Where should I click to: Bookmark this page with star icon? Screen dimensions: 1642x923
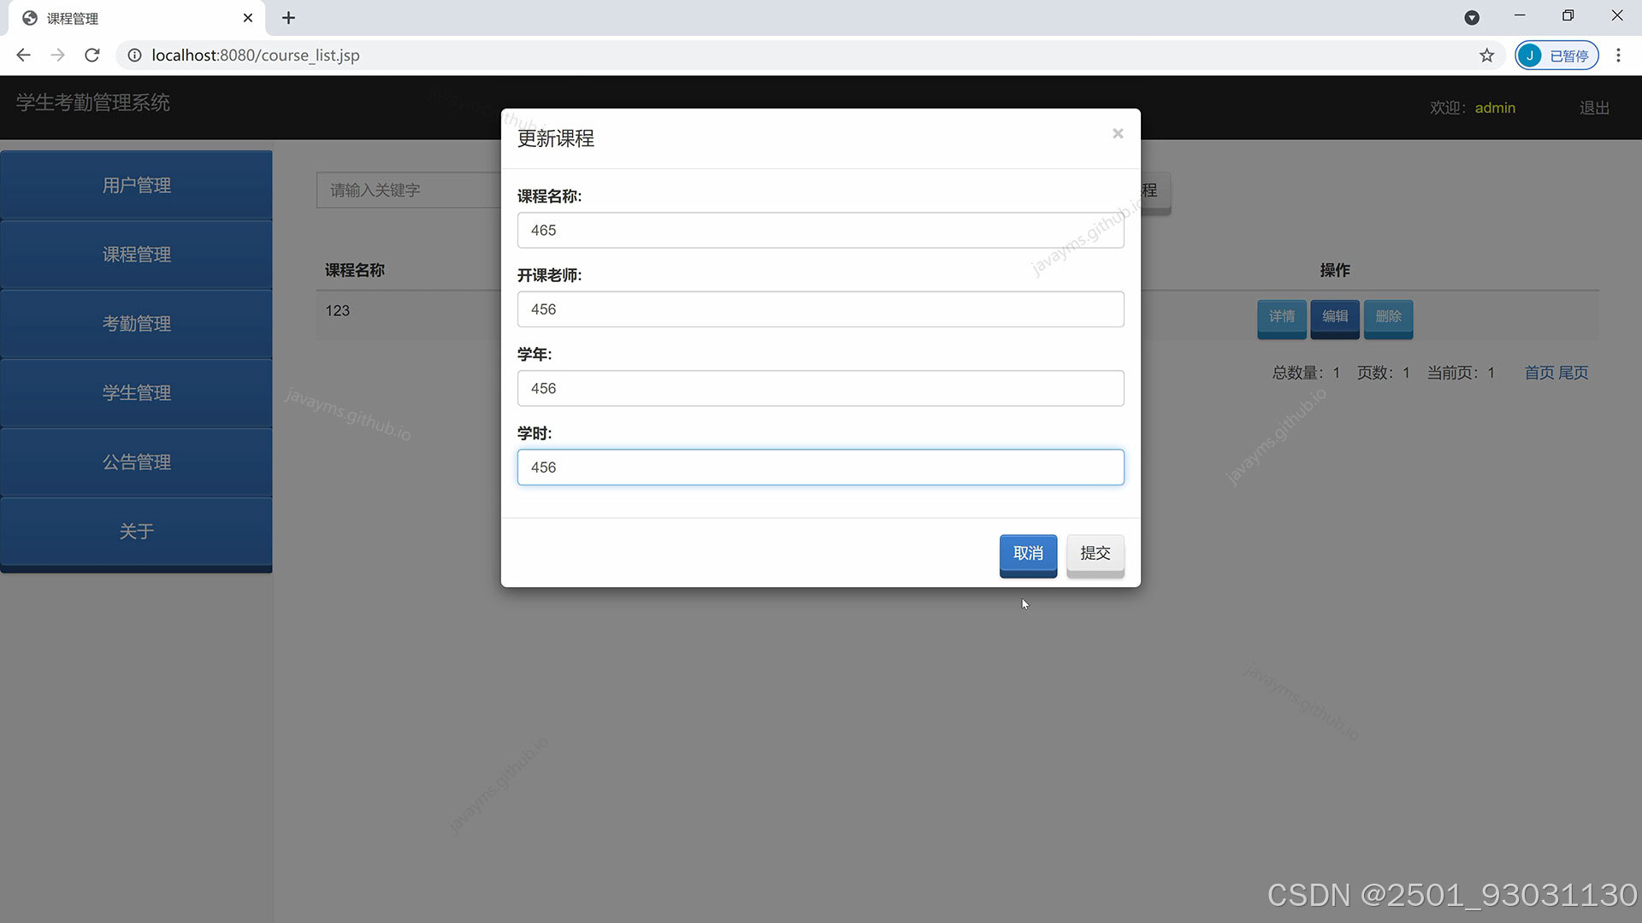click(1486, 55)
